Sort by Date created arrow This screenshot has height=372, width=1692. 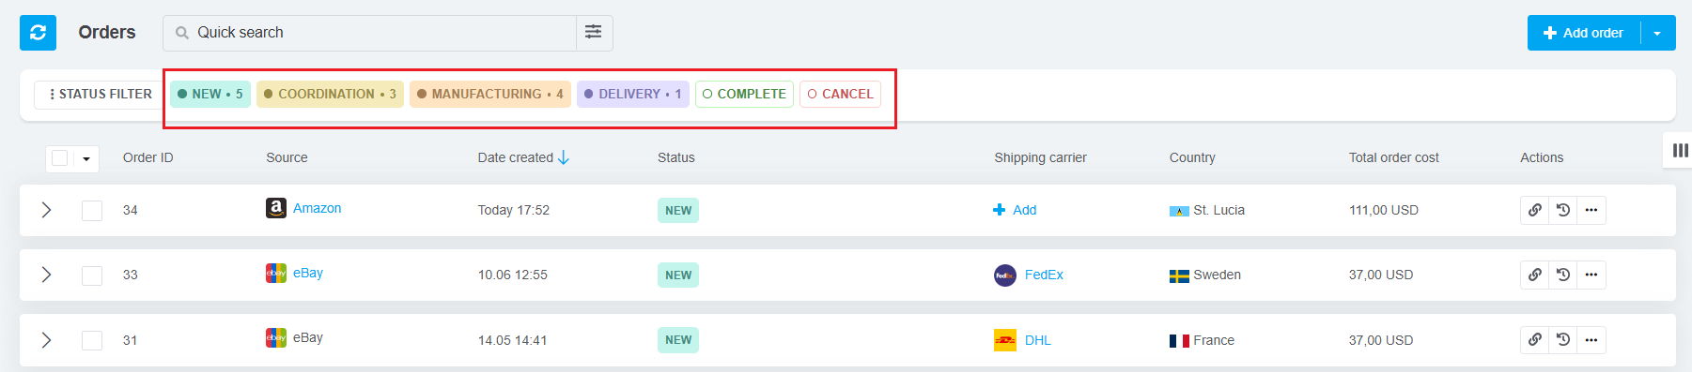[564, 157]
